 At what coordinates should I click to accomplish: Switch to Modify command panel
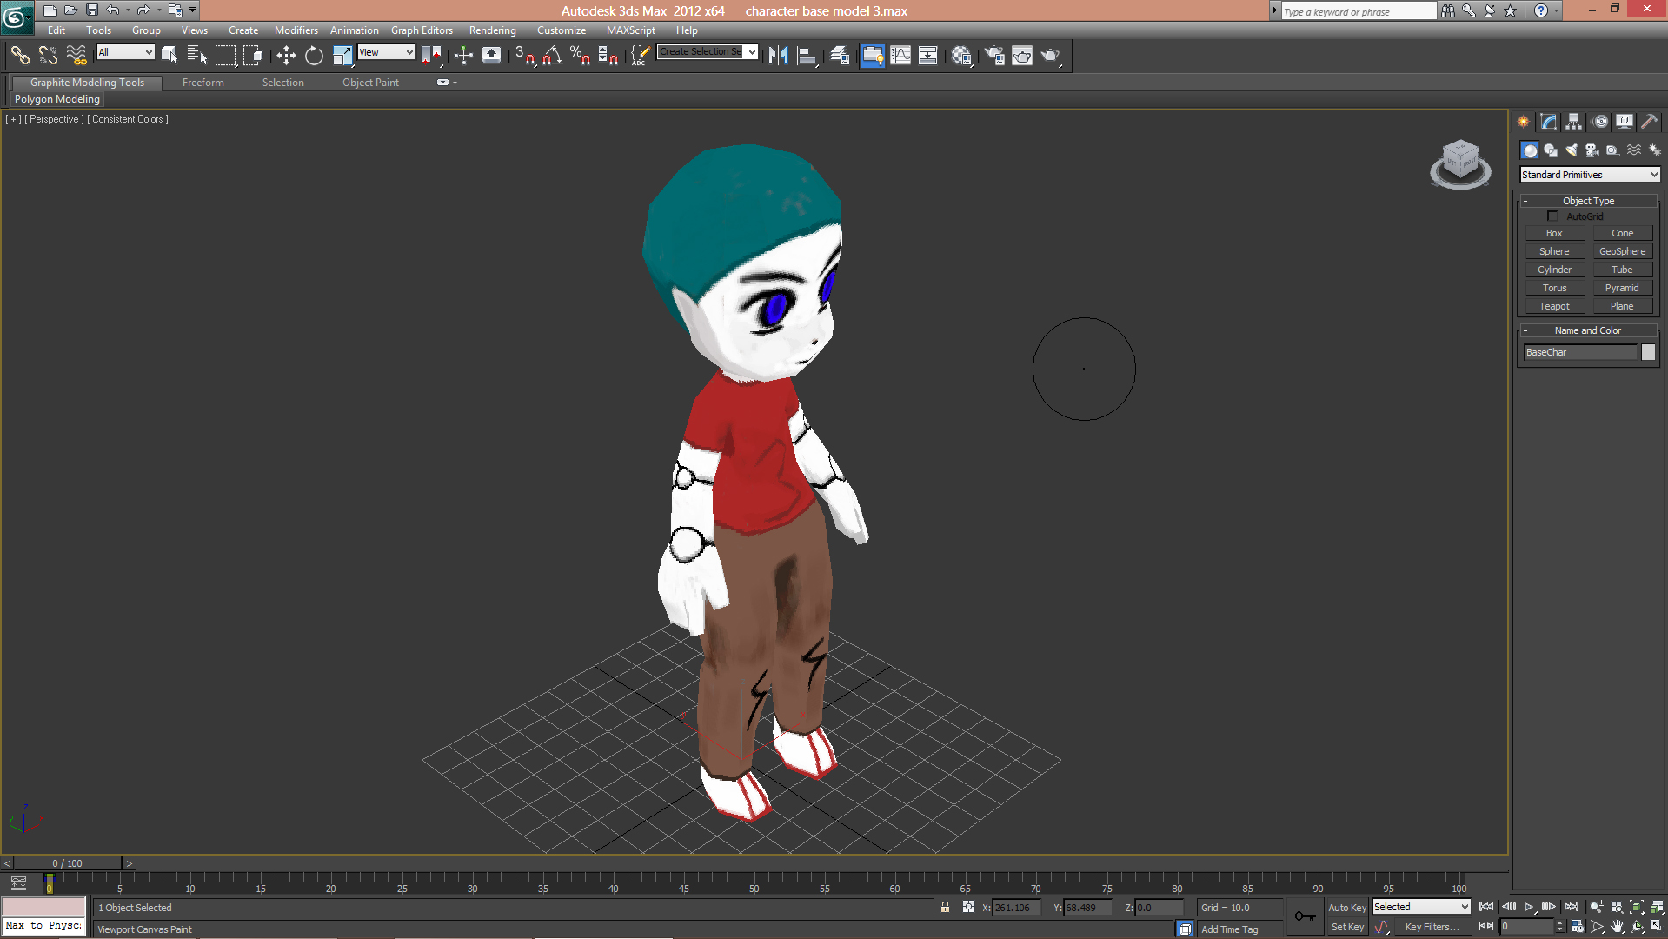tap(1549, 122)
